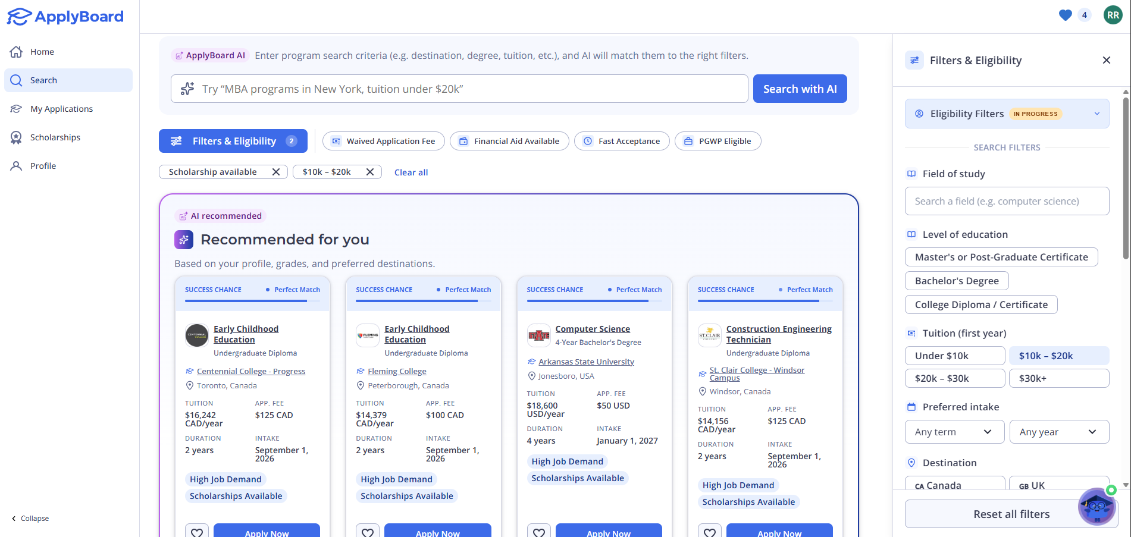Open Construction Engineering Technician program title
This screenshot has height=537, width=1131.
[779, 334]
